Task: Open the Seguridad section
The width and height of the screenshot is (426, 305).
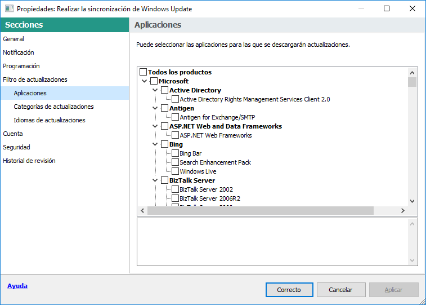Action: tap(65, 147)
